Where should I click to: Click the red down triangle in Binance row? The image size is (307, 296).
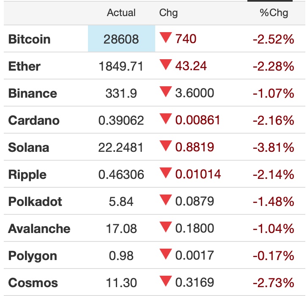pyautogui.click(x=165, y=93)
